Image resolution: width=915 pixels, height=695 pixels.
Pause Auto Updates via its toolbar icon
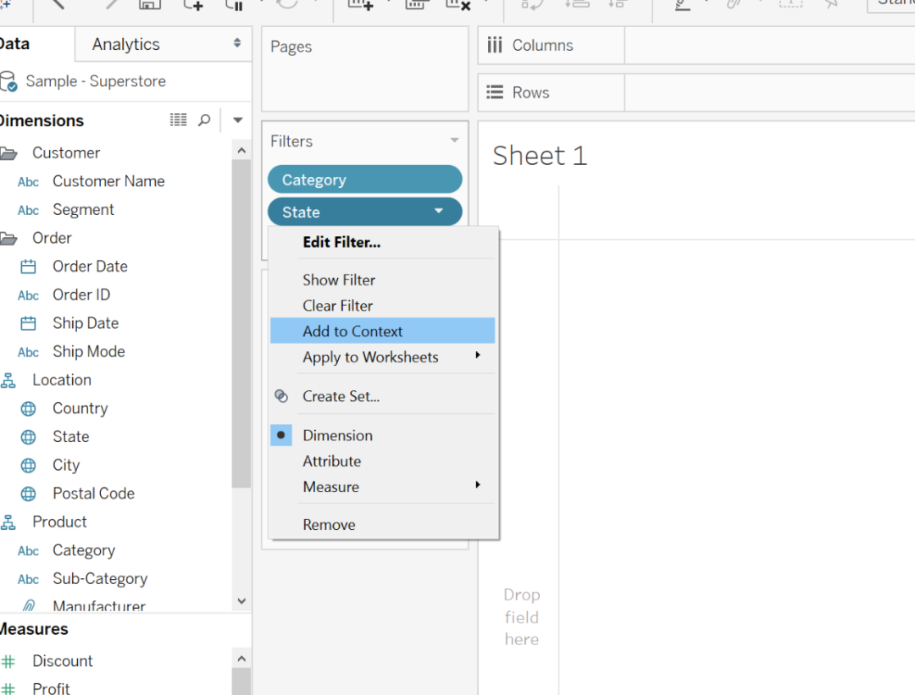click(235, 6)
